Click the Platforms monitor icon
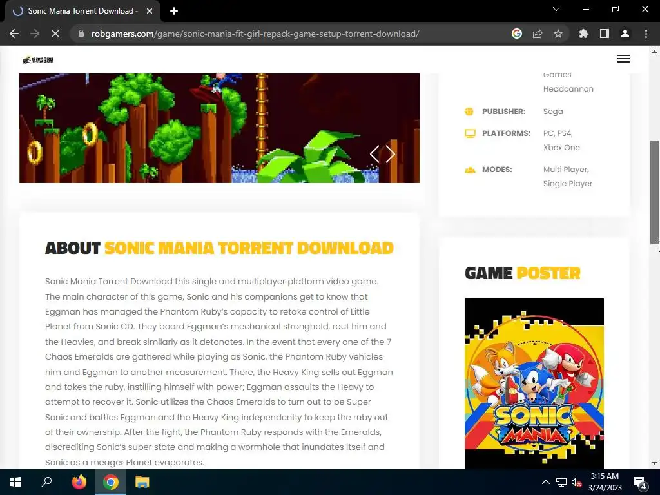660x495 pixels. [x=470, y=133]
